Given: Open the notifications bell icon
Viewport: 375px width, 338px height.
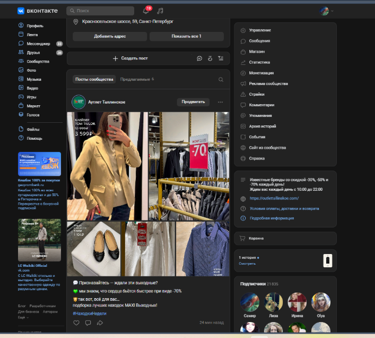Looking at the screenshot, I should click(x=146, y=11).
